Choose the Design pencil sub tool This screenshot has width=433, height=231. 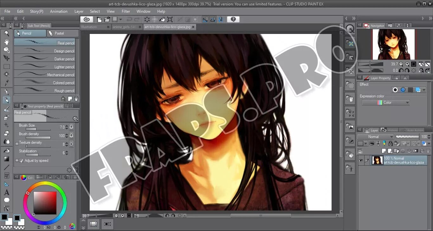44,51
